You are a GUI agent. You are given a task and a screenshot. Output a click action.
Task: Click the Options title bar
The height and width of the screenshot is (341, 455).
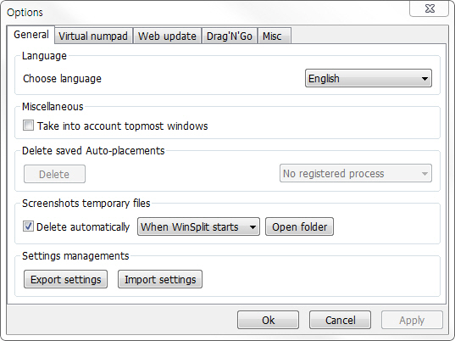(x=203, y=12)
